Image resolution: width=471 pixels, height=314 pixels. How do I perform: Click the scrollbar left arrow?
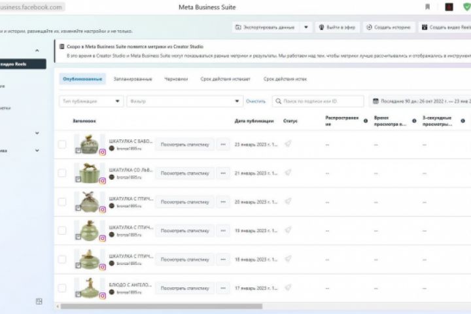tap(58, 307)
